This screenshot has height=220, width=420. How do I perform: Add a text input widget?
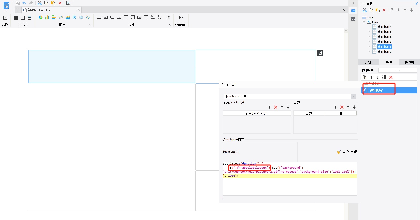tap(99, 17)
